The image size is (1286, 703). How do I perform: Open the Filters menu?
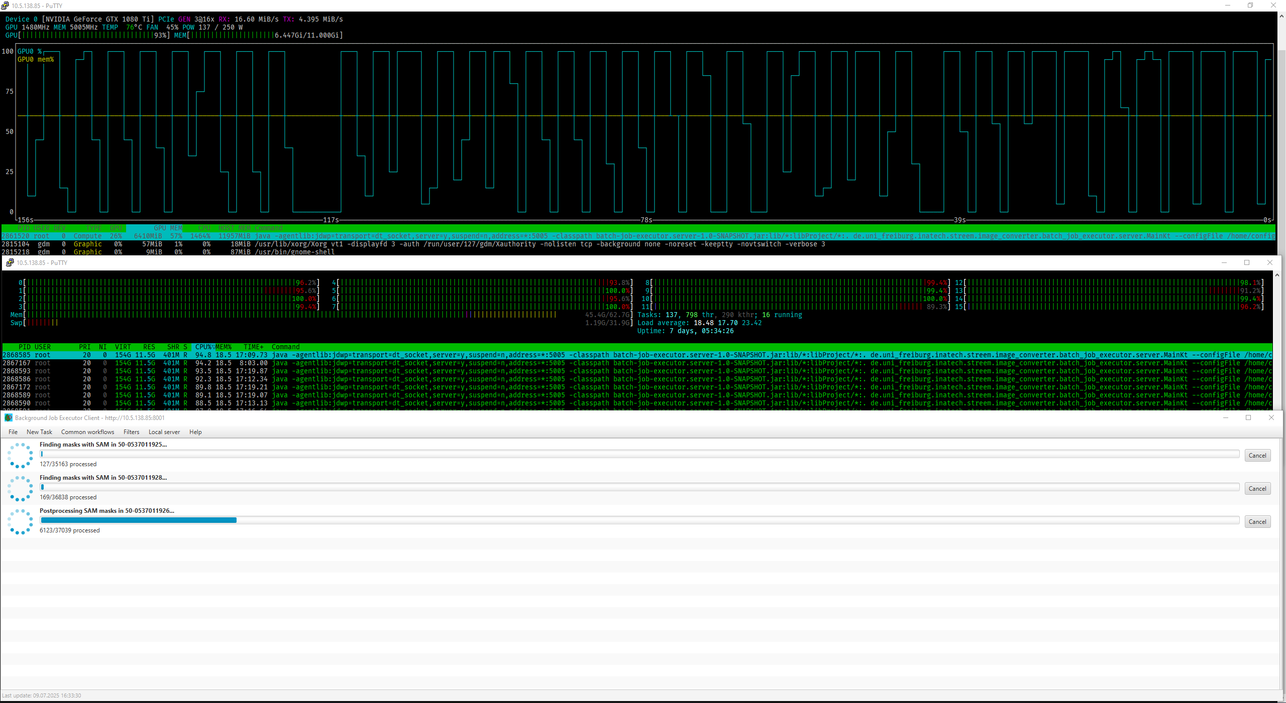(132, 432)
